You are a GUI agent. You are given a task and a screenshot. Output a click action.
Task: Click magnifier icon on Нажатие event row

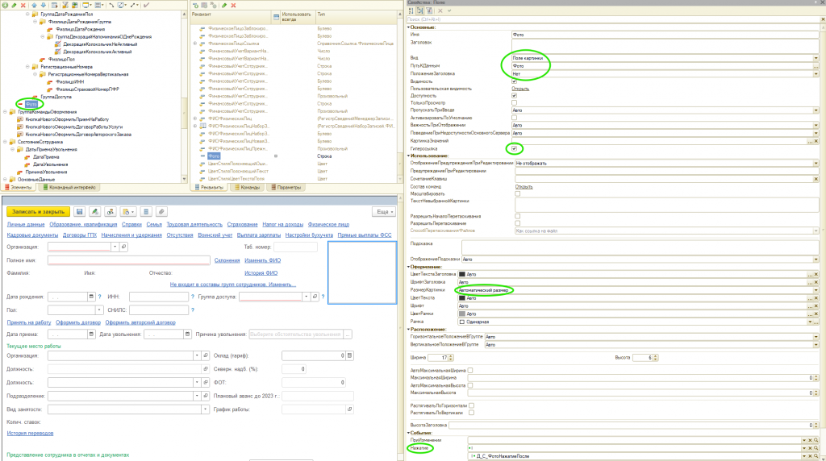click(x=816, y=448)
